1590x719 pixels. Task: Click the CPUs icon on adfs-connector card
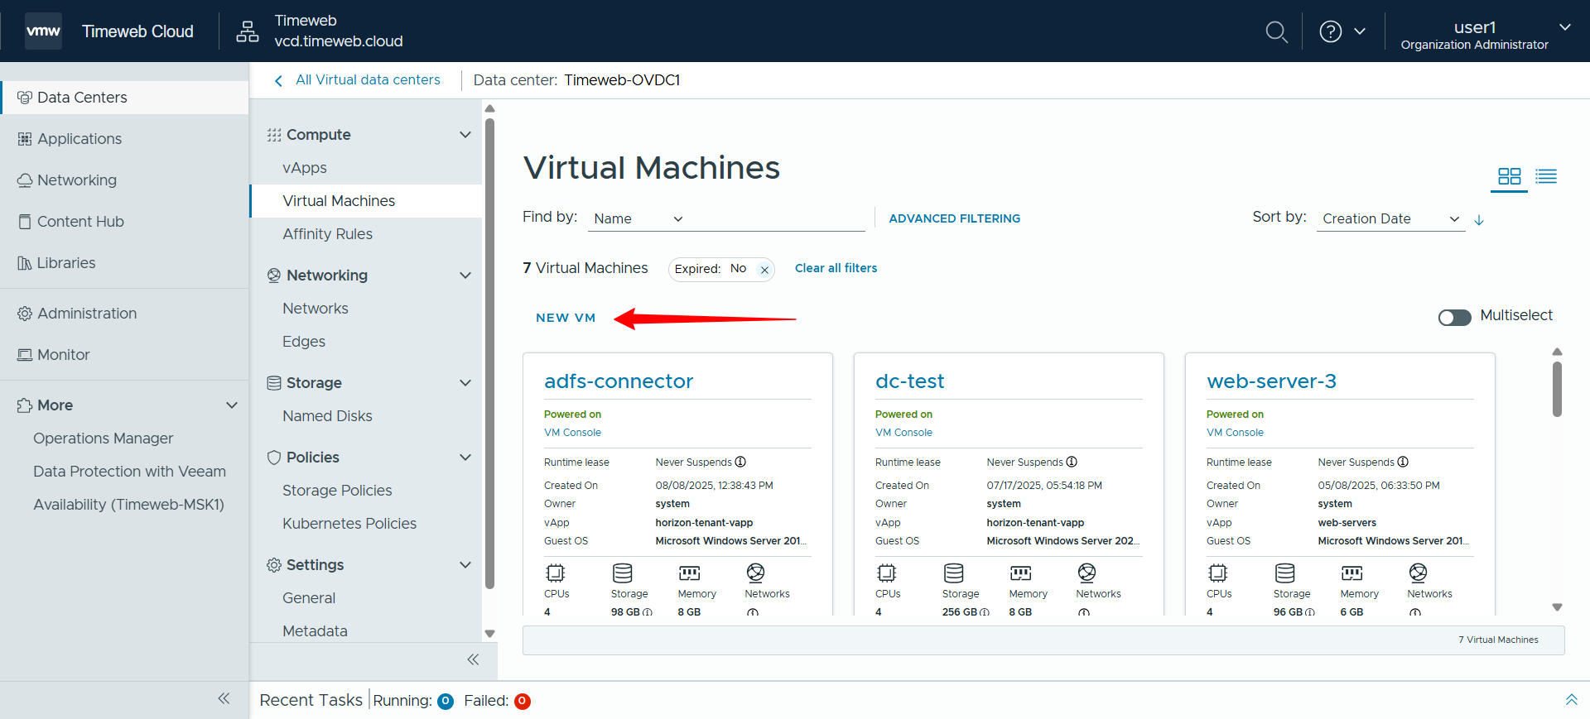556,573
